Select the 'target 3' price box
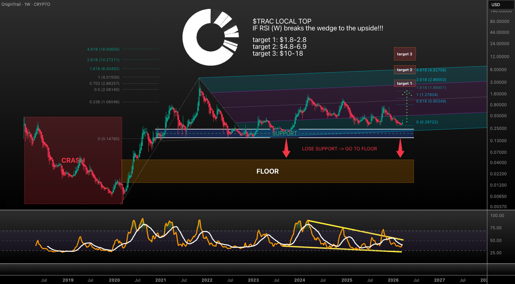 (404, 54)
